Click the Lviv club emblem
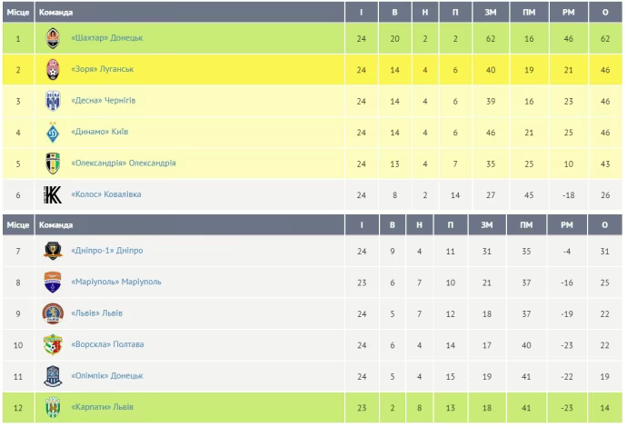Viewport: 627px width, 427px height. point(53,313)
